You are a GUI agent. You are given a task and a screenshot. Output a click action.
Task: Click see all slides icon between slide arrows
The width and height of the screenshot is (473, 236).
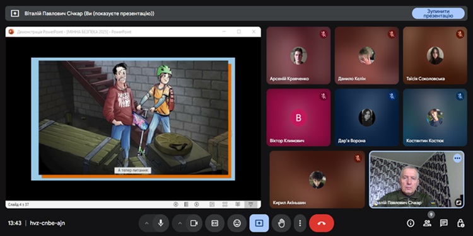[186, 205]
